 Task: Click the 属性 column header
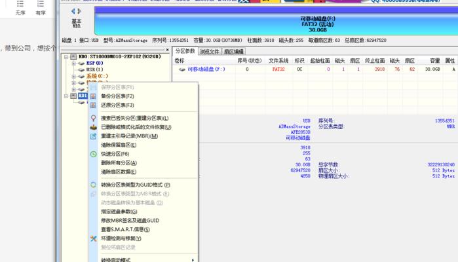(450, 61)
